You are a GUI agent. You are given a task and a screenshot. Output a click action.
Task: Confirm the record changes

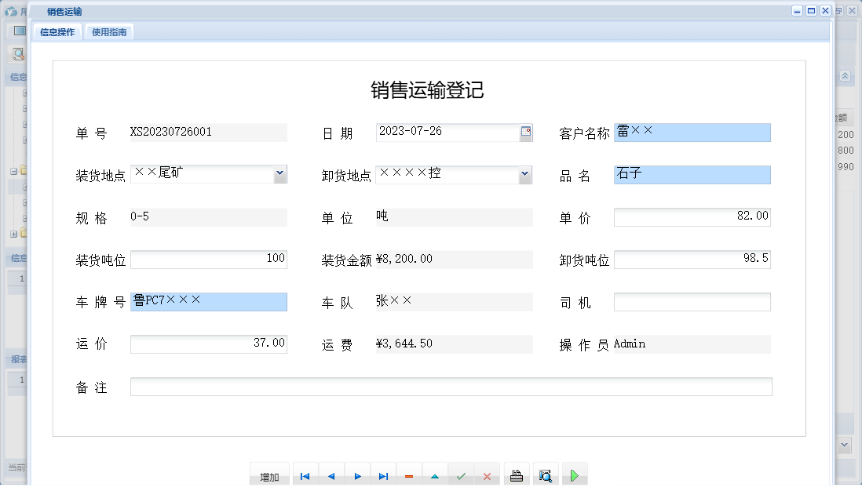[x=461, y=474]
